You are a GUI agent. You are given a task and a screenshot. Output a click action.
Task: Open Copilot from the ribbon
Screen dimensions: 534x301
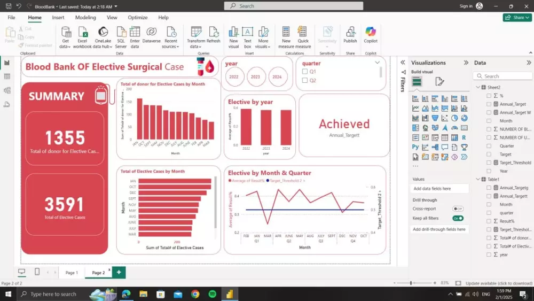(371, 35)
